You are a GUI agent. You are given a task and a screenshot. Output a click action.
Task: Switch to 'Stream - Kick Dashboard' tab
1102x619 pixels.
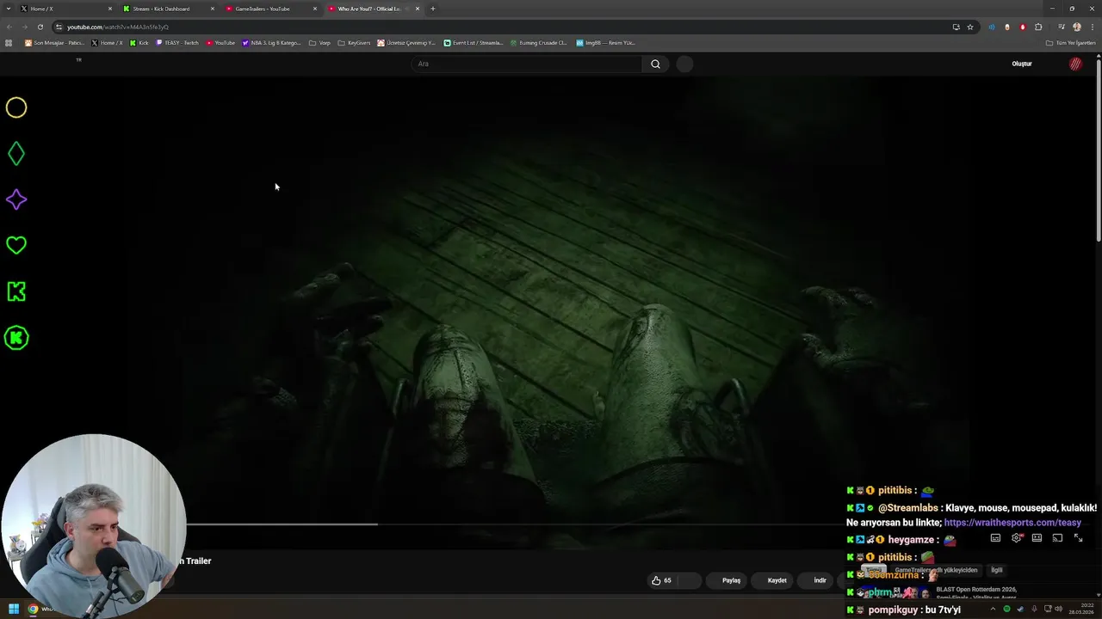click(168, 9)
